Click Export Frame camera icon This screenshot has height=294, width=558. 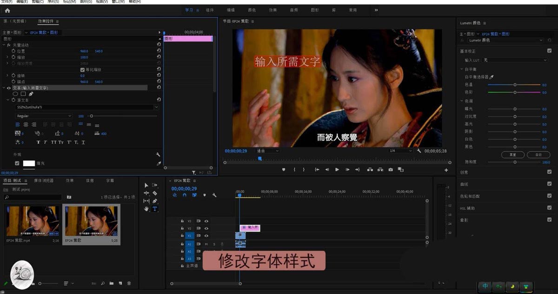(x=391, y=170)
